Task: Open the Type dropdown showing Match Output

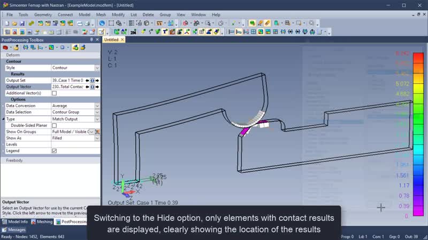Action: point(97,119)
